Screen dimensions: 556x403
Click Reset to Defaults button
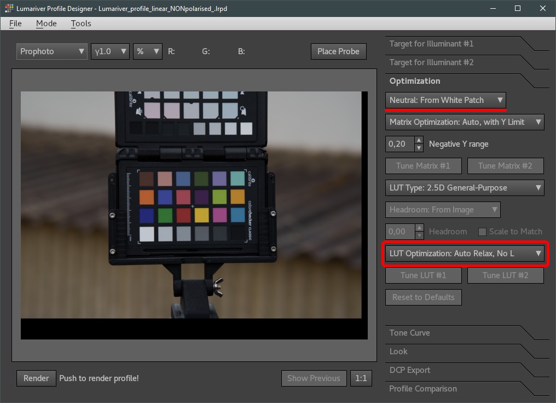[x=423, y=297]
